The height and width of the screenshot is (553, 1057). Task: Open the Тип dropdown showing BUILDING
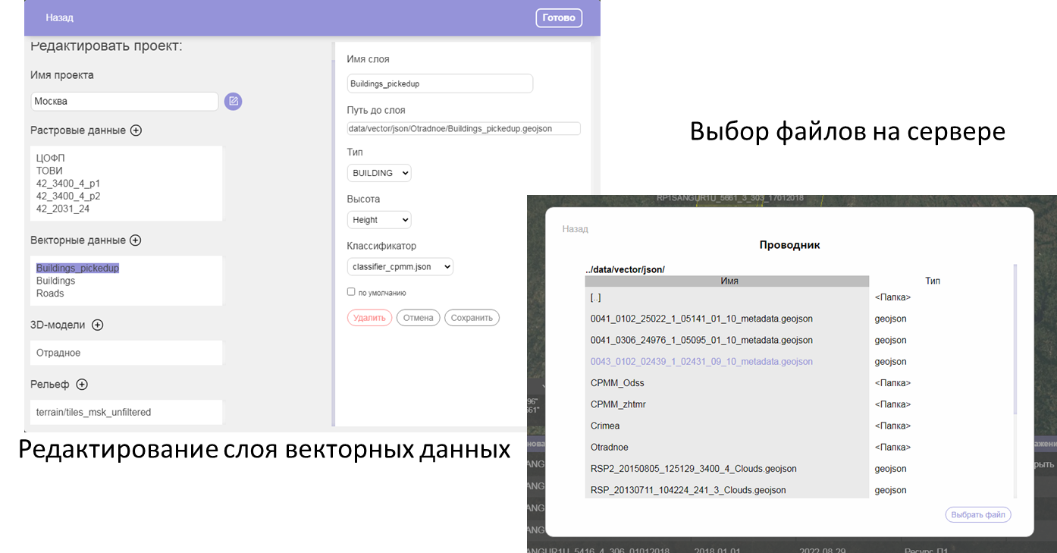(x=379, y=173)
